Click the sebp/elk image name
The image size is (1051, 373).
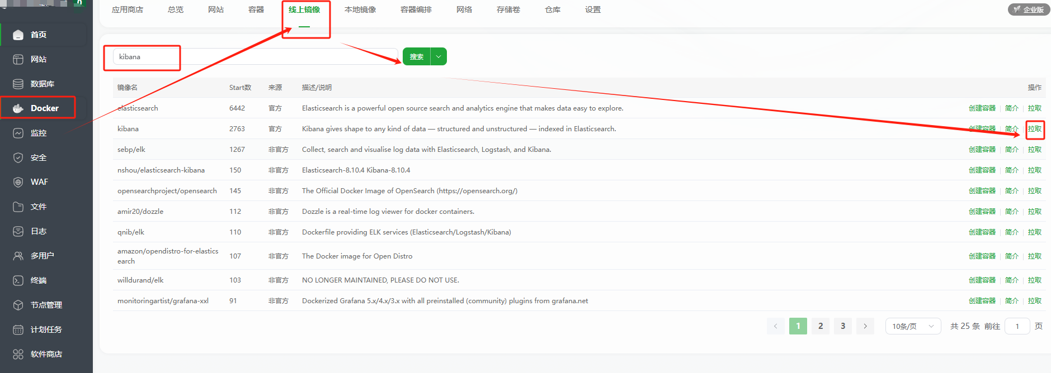pyautogui.click(x=131, y=150)
